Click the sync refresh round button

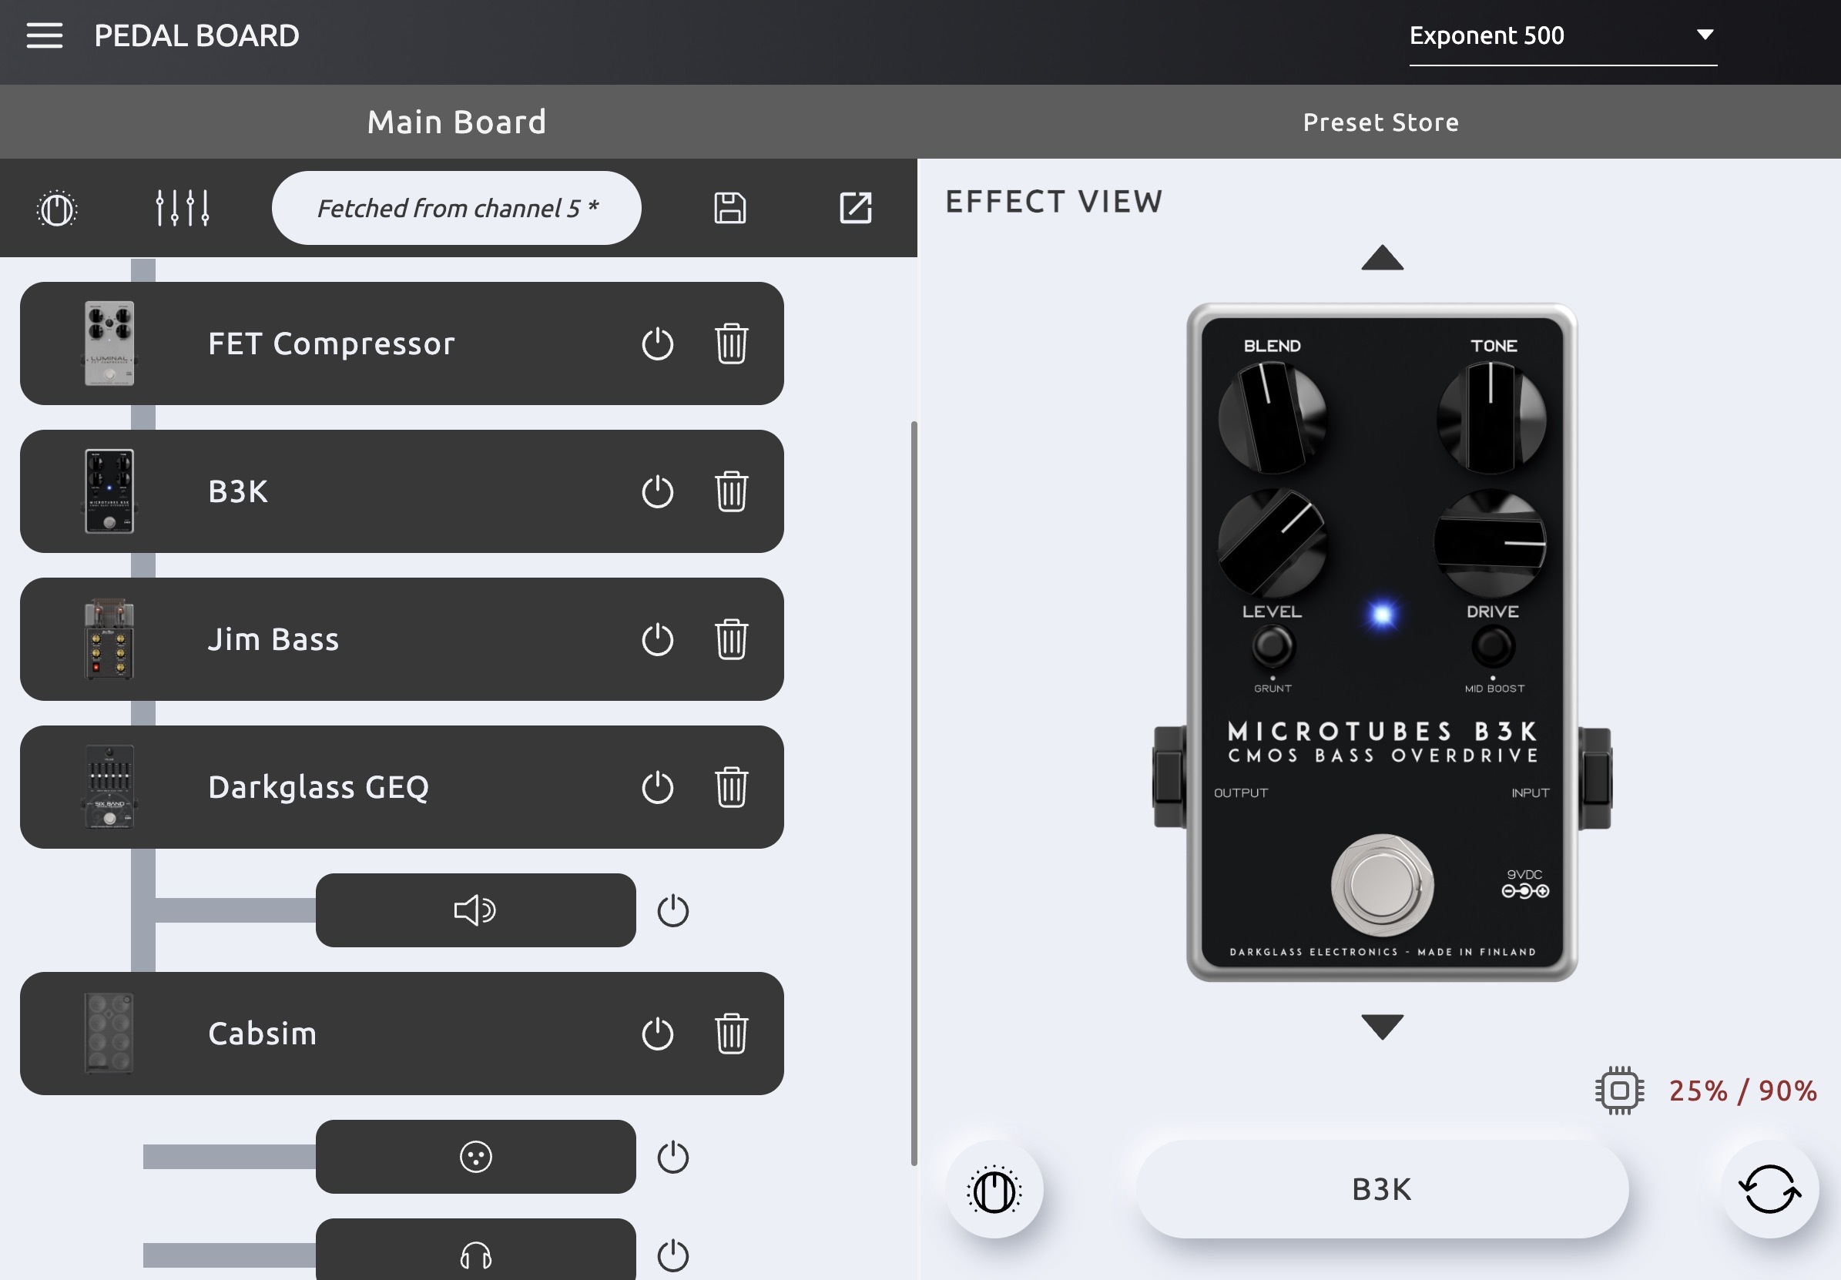point(1769,1189)
